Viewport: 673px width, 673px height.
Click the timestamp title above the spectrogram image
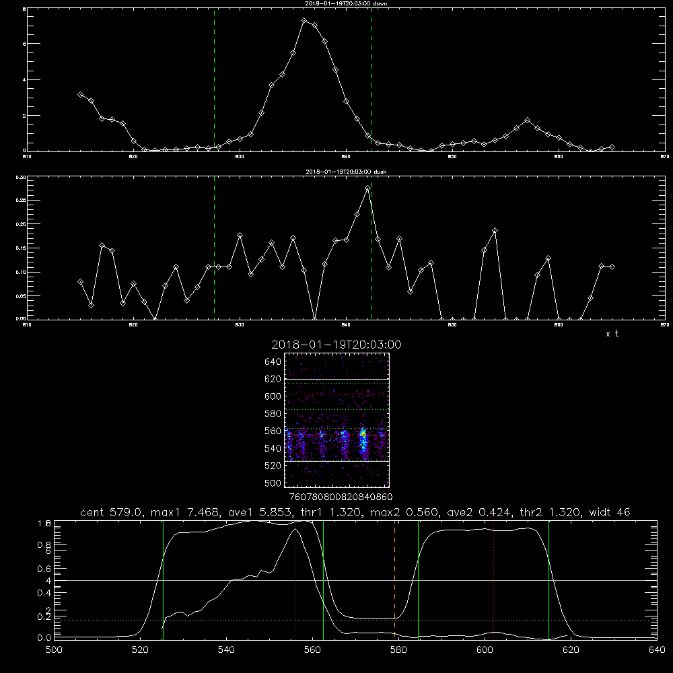point(336,345)
